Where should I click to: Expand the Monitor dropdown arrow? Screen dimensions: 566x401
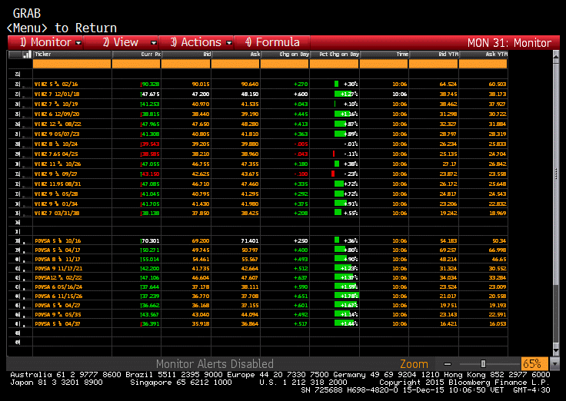78,43
